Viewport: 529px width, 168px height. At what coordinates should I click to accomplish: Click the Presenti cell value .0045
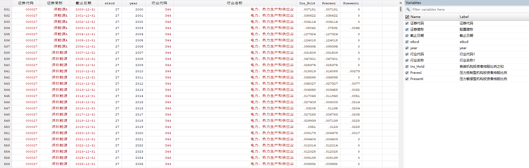[355, 28]
